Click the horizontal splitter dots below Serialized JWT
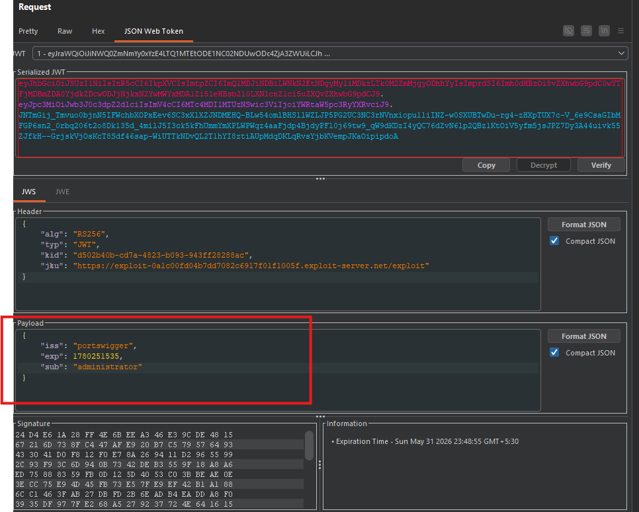 (320, 178)
